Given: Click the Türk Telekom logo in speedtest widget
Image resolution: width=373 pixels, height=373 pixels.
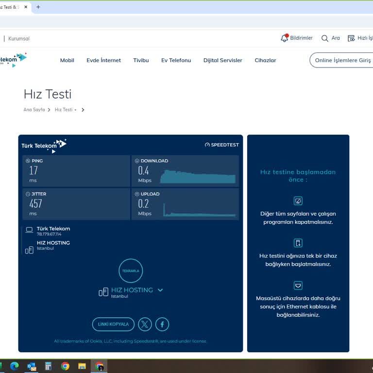Looking at the screenshot, I should point(44,146).
